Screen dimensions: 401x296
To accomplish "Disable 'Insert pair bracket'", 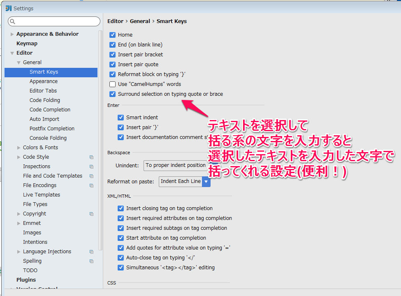I will click(x=112, y=54).
